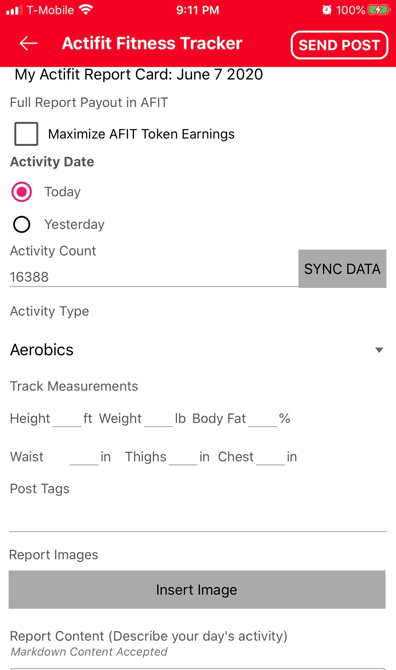Tap the battery charging icon
This screenshot has height=670, width=396.
click(x=379, y=10)
